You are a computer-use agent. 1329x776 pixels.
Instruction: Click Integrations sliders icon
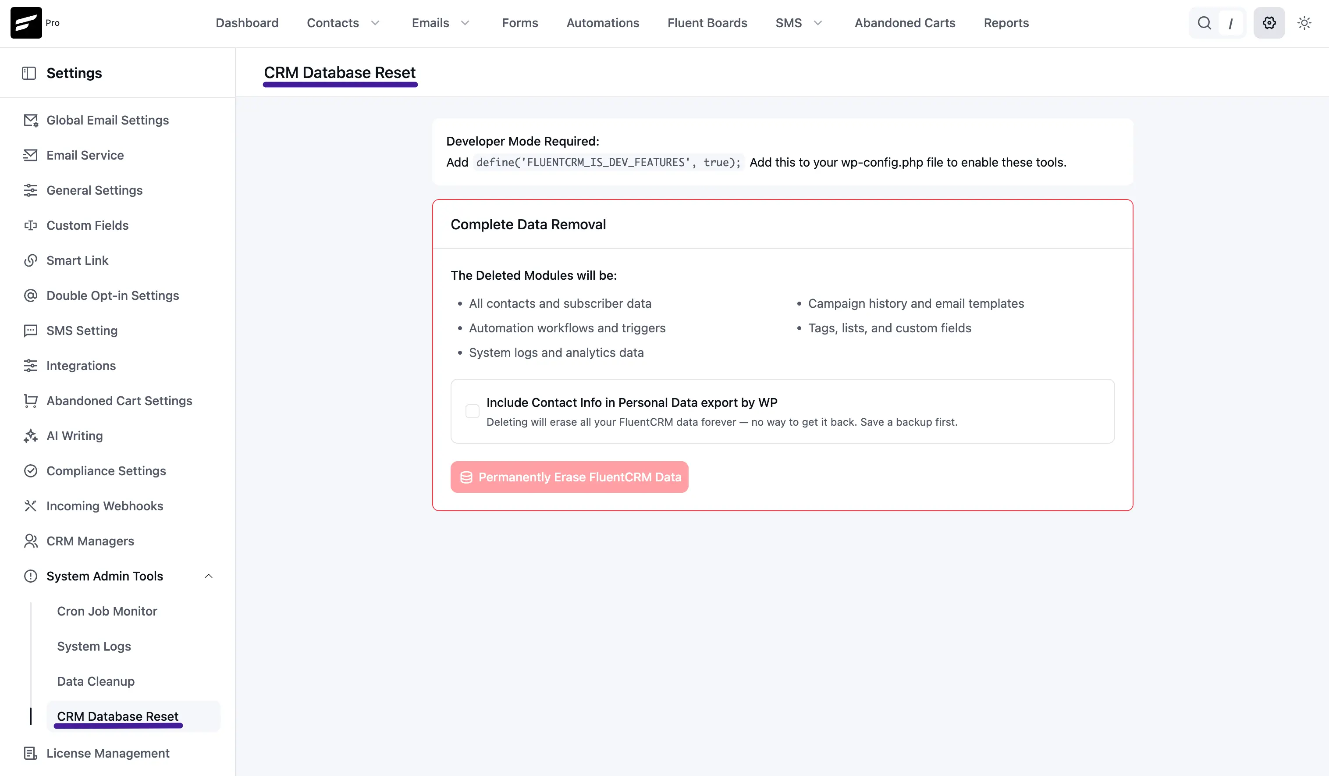tap(31, 366)
